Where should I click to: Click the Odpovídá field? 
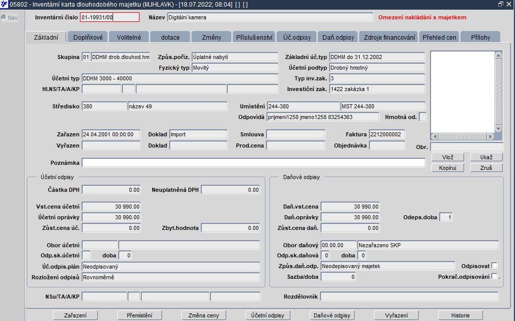click(323, 116)
